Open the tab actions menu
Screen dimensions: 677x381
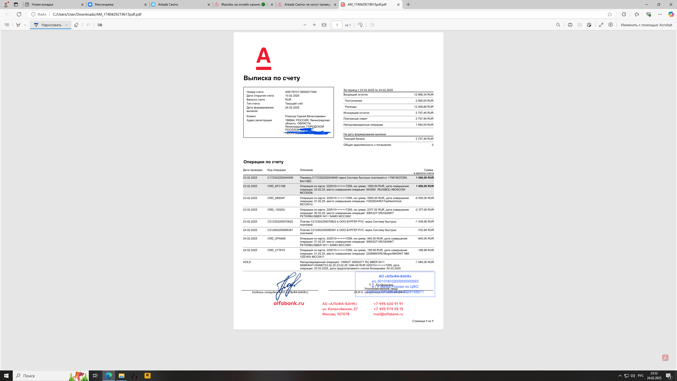click(16, 4)
